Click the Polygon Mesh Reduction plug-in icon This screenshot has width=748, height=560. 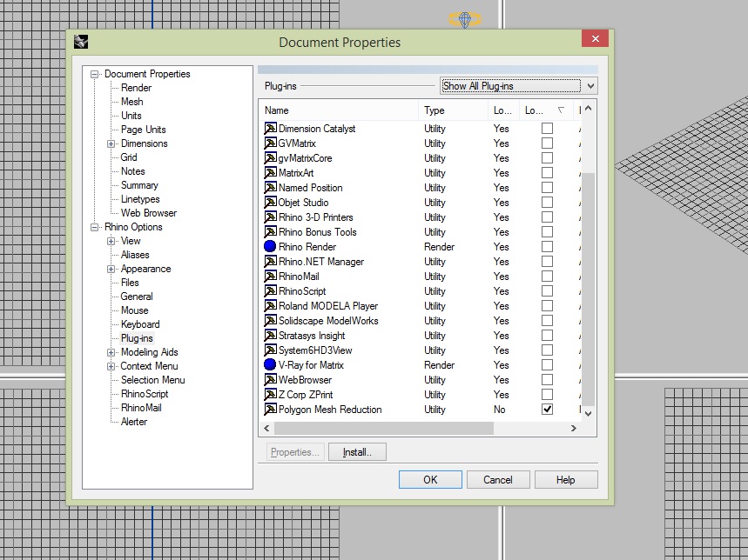(271, 409)
